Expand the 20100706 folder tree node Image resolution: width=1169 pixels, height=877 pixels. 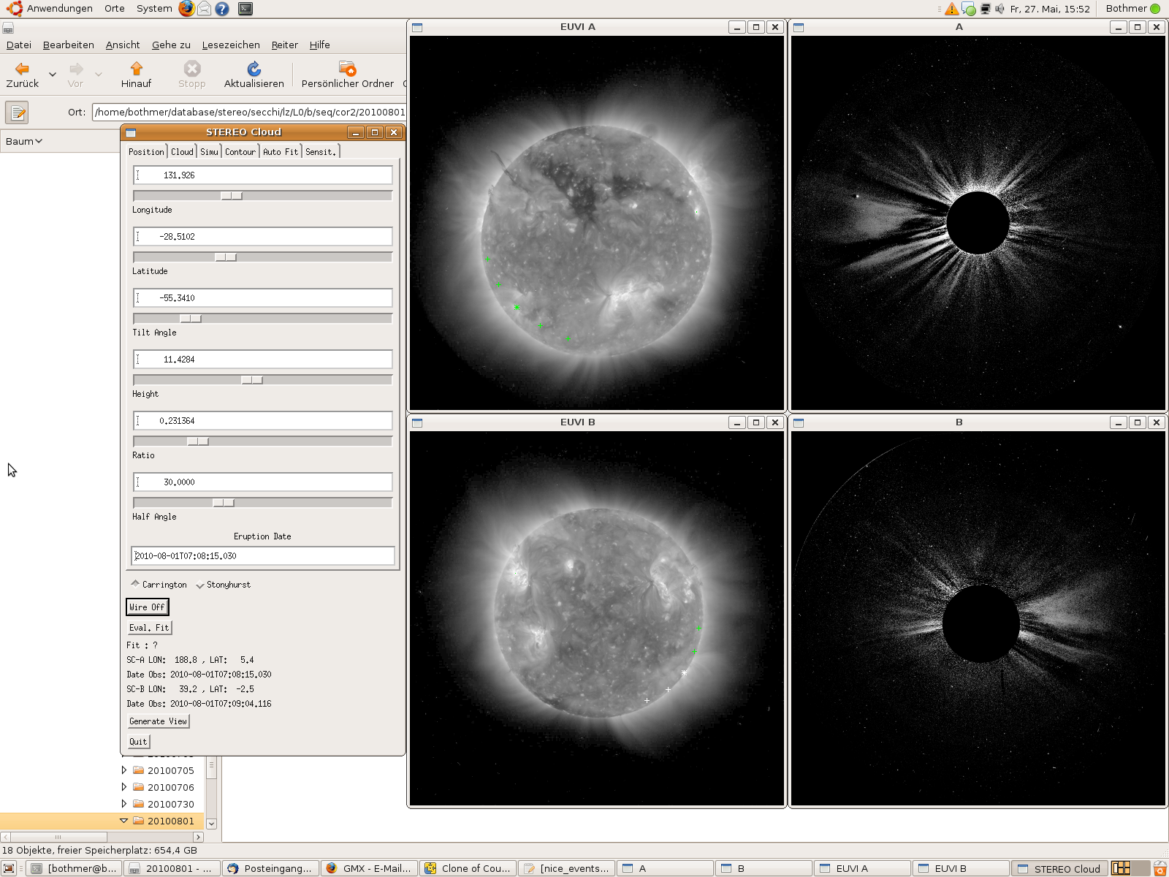coord(123,787)
